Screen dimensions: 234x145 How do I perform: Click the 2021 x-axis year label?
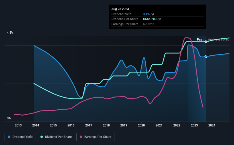(159, 125)
